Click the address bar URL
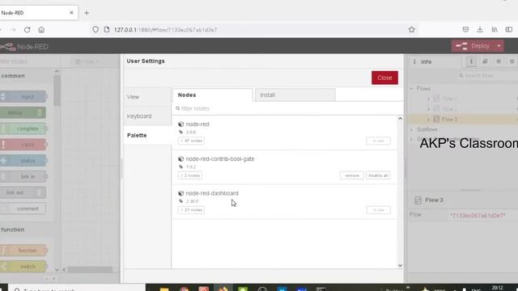The width and height of the screenshot is (518, 291). pos(165,30)
